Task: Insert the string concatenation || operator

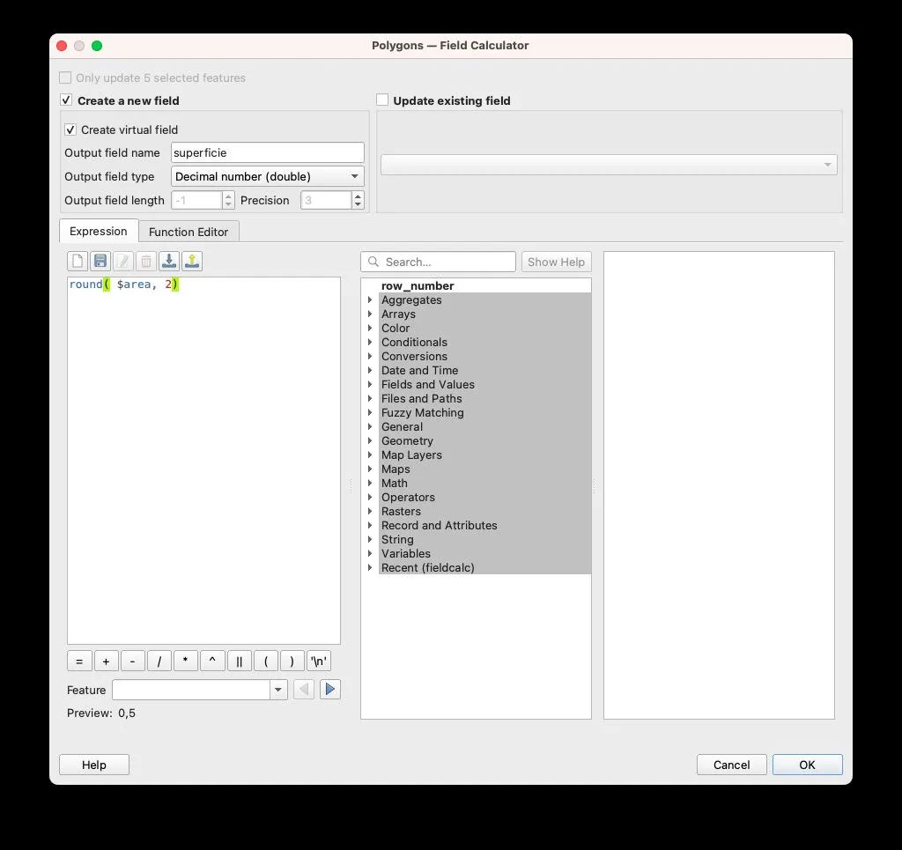Action: point(240,662)
